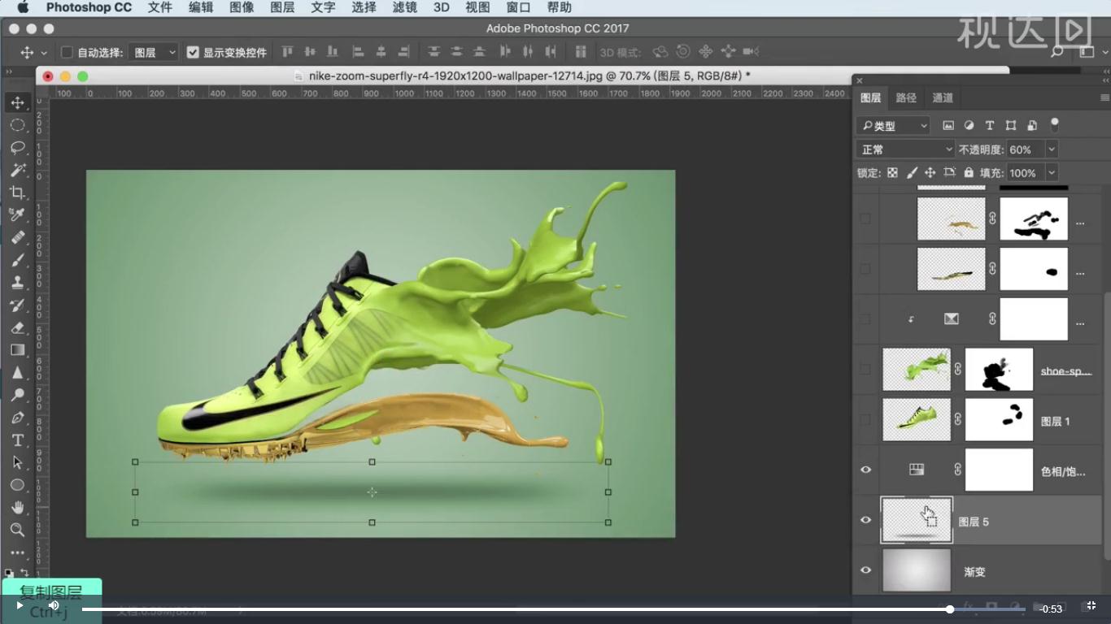Image resolution: width=1111 pixels, height=624 pixels.
Task: Select the Eraser tool
Action: point(17,327)
